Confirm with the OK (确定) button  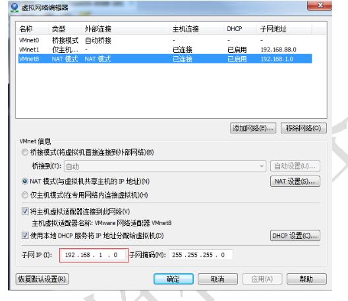(173, 279)
